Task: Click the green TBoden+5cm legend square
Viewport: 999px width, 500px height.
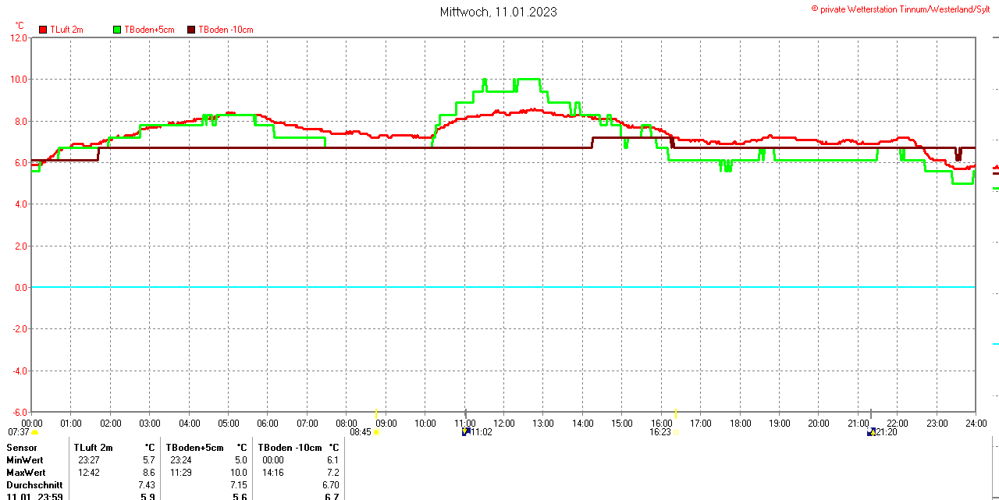Action: [x=118, y=30]
